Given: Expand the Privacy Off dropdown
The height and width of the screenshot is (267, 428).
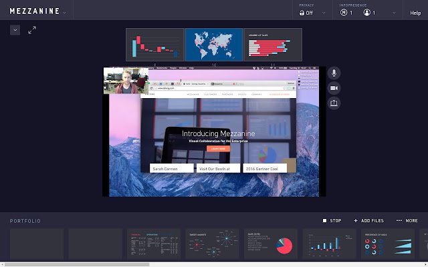Looking at the screenshot, I should click(x=324, y=13).
